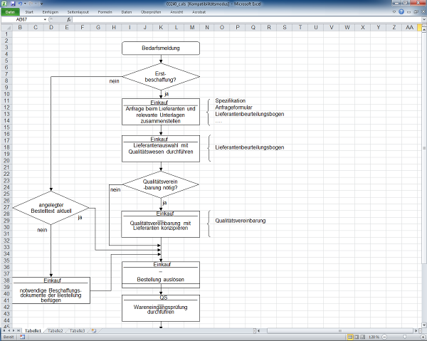Click the Save icon in quick access toolbar

pyautogui.click(x=13, y=4)
